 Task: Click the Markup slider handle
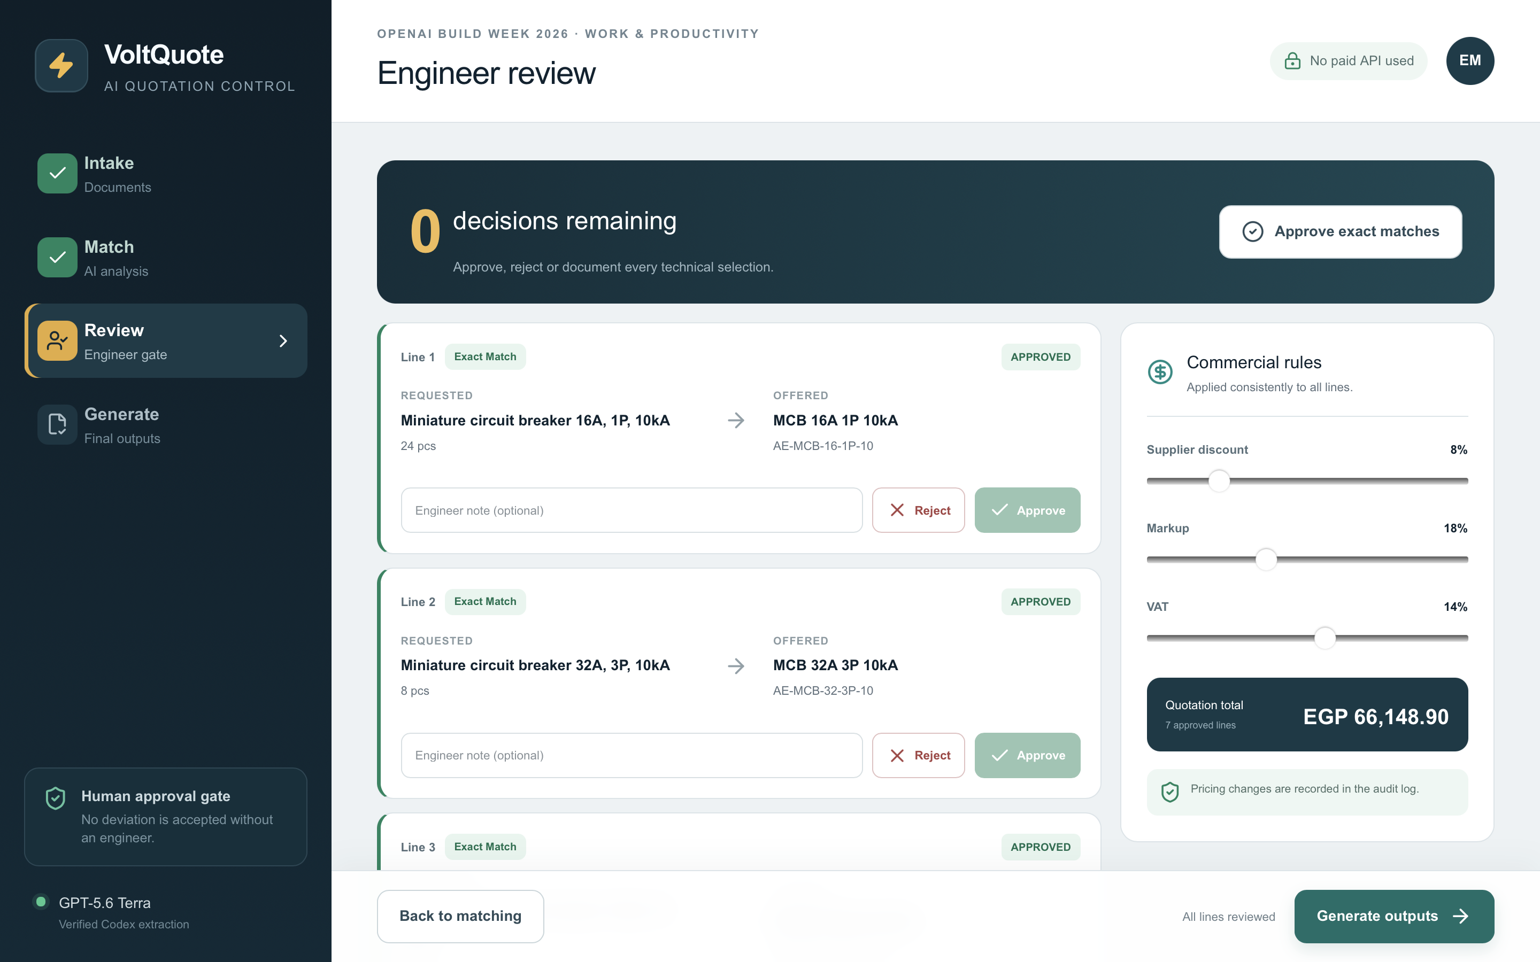[x=1266, y=559]
